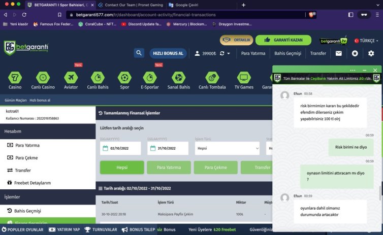Viewport: 383px width, 235px height.
Task: Open a new browser tab
Action: click(x=243, y=5)
